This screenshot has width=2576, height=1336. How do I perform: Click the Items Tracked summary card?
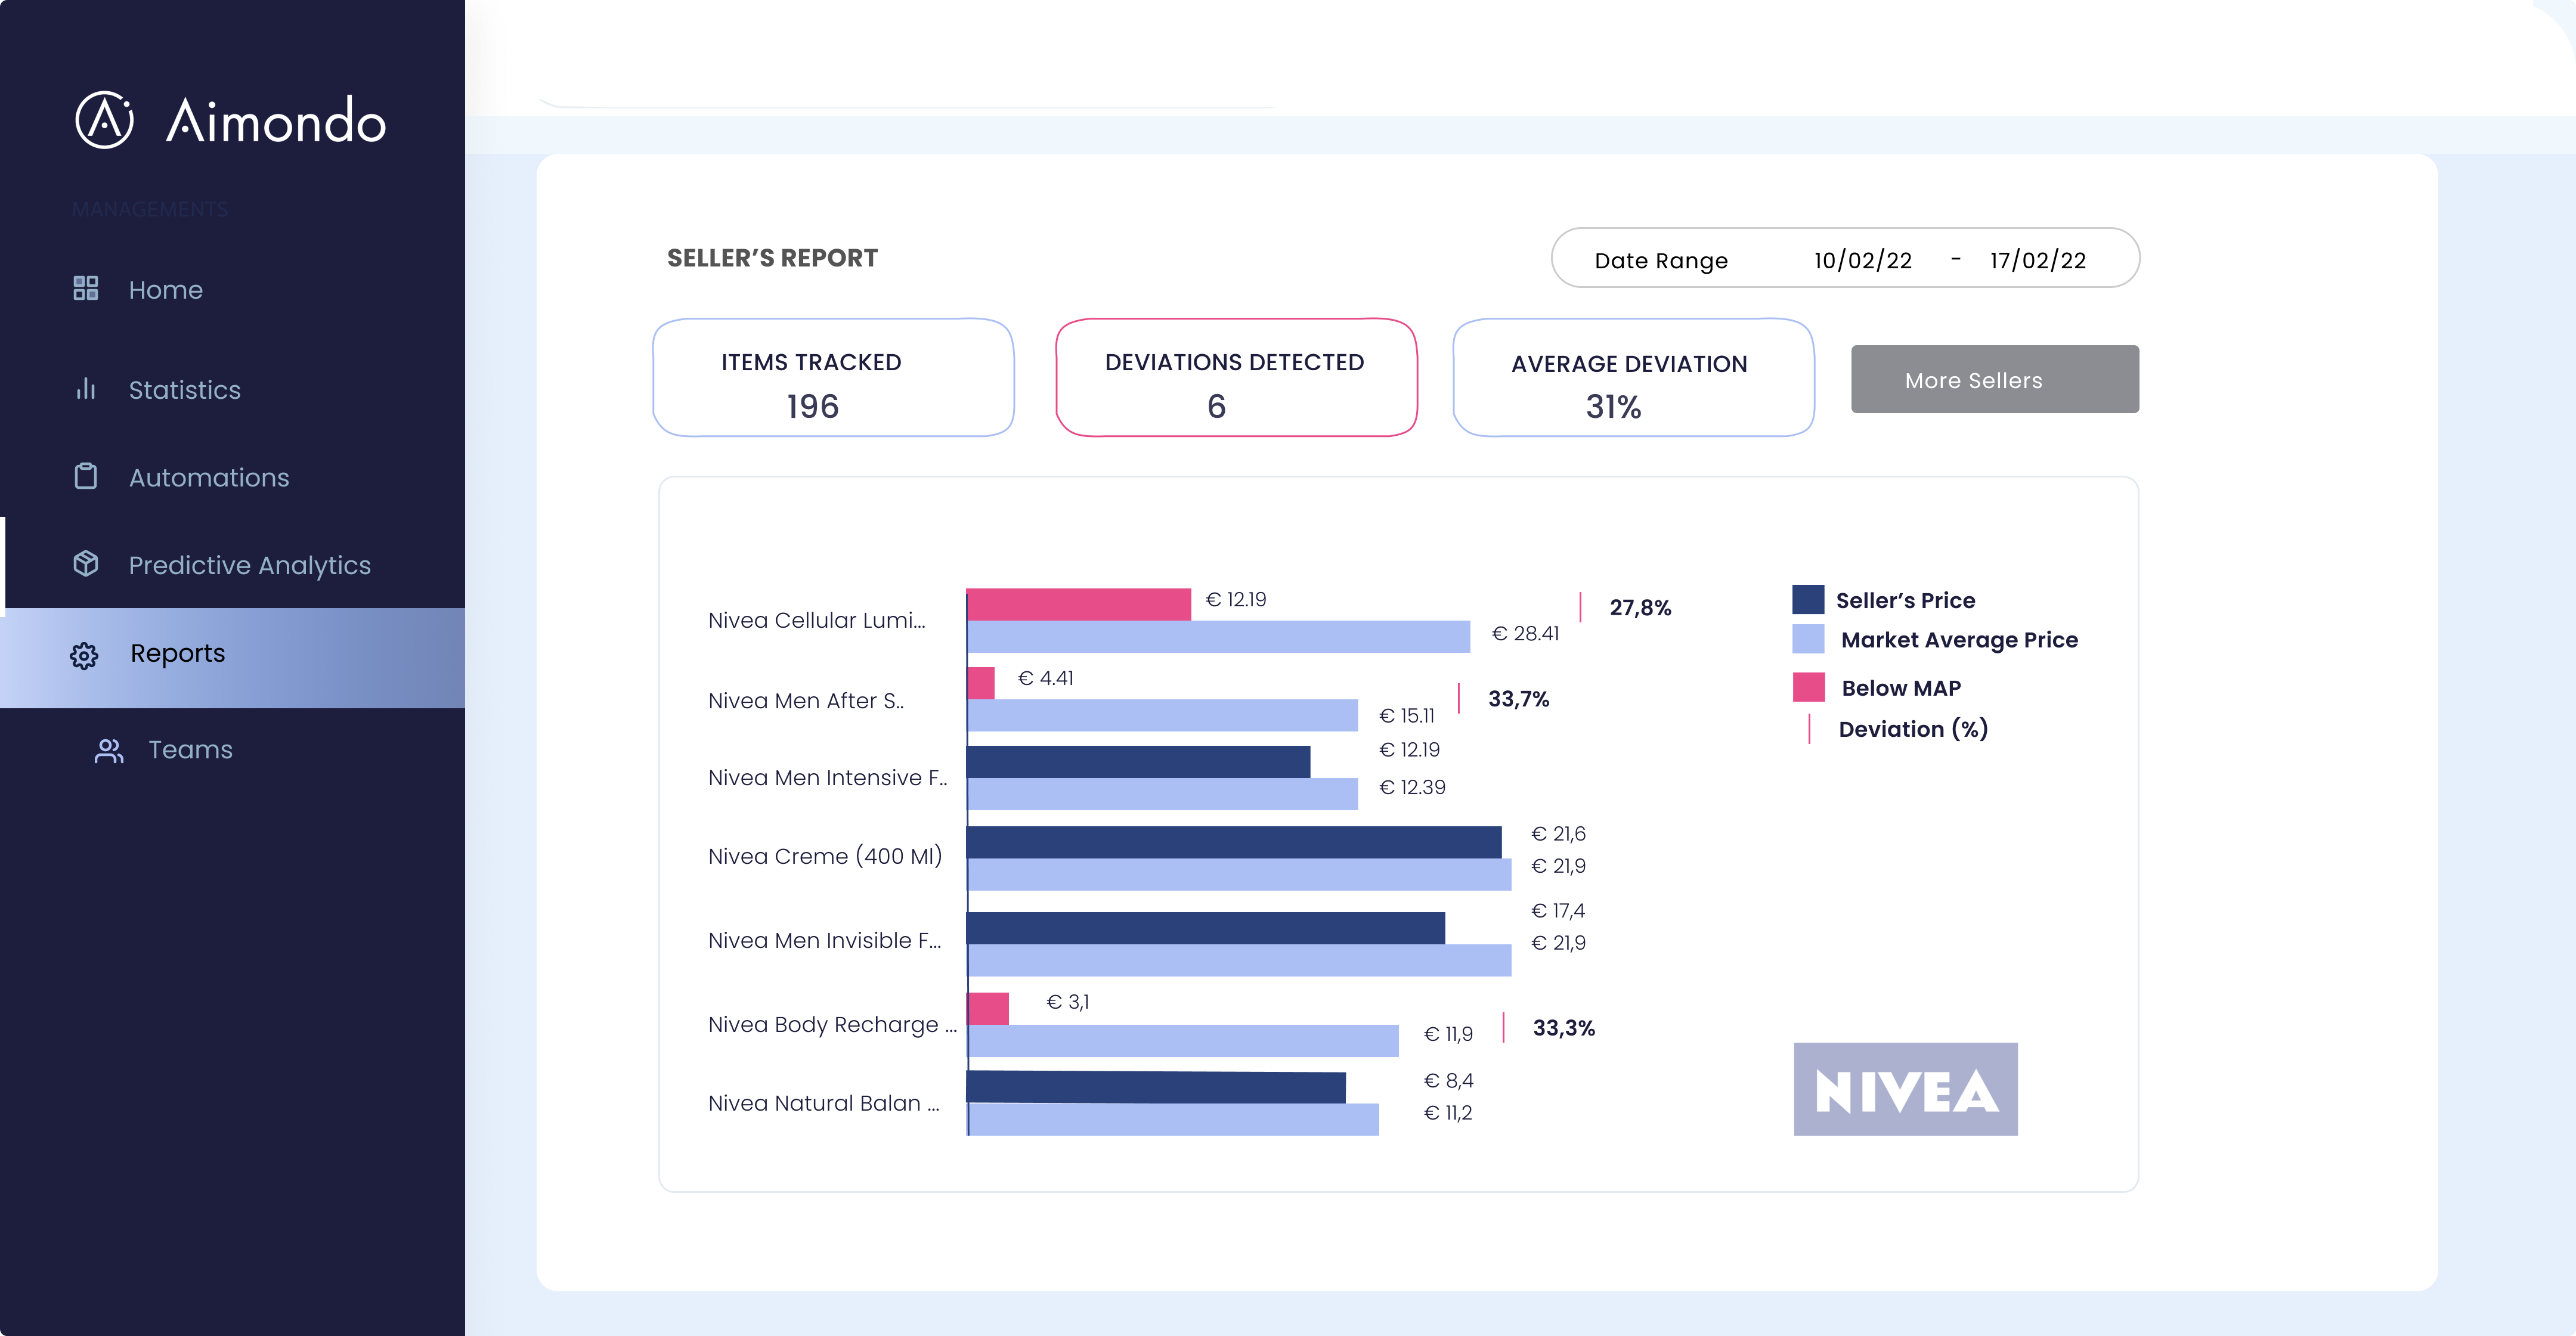(833, 377)
